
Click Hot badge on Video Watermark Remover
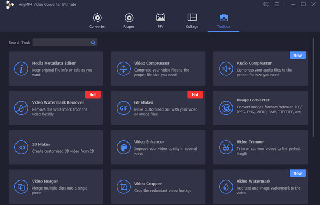(93, 94)
